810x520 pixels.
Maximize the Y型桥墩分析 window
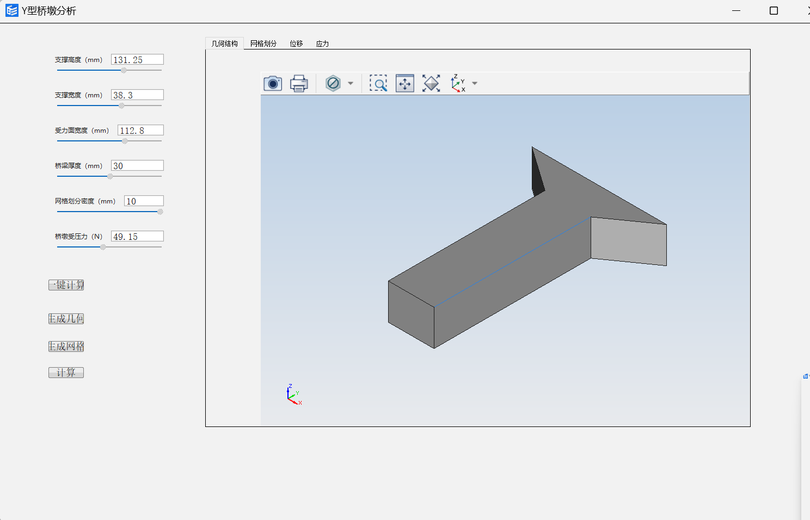pyautogui.click(x=774, y=10)
